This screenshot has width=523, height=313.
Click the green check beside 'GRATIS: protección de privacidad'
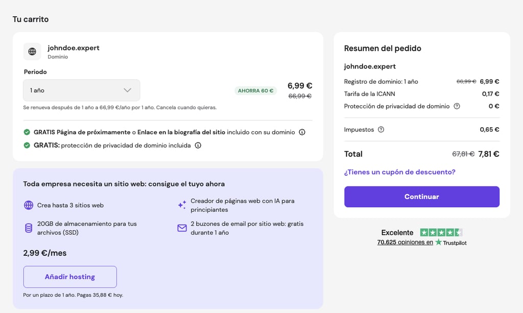(x=27, y=146)
